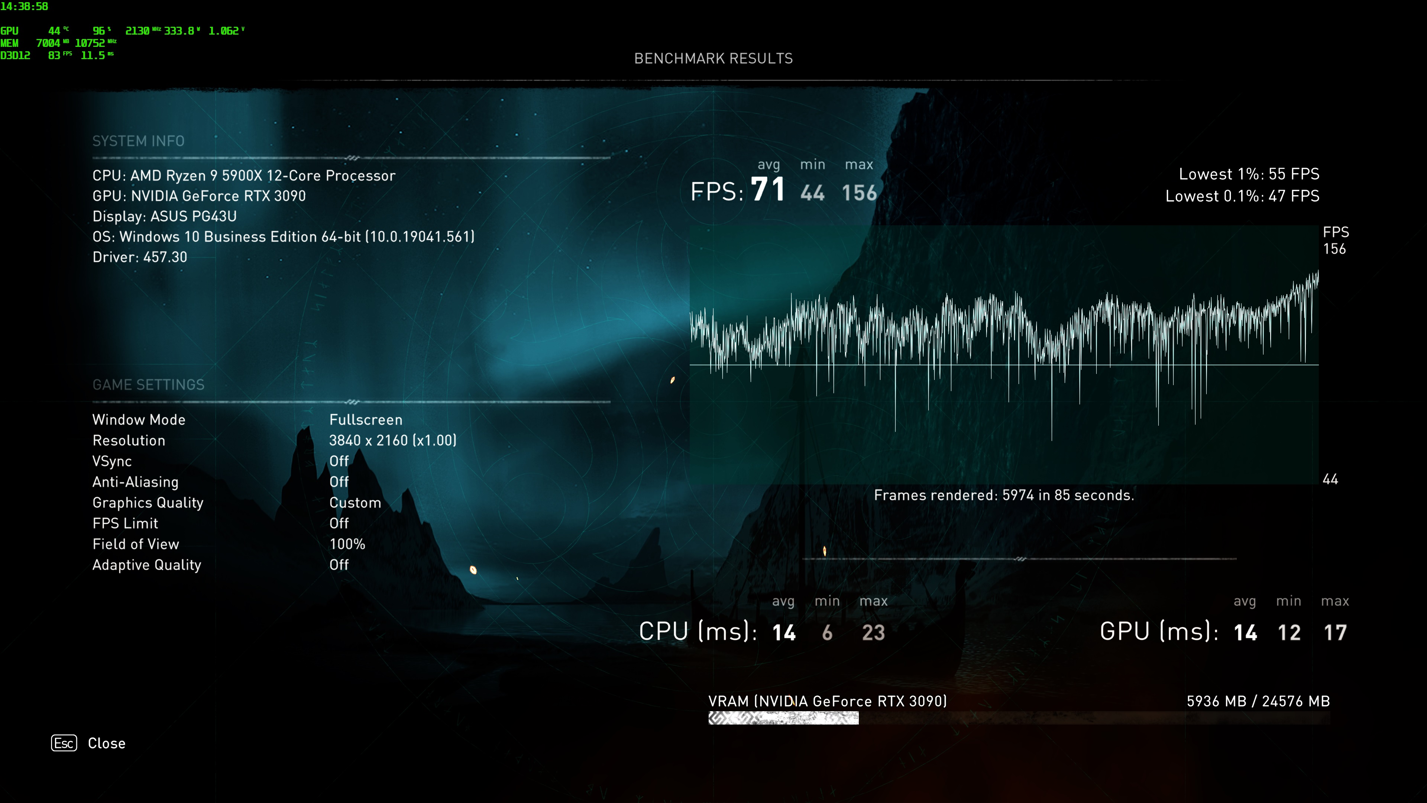Click the Field of View 100% value
Viewport: 1427px width, 803px height.
click(x=347, y=544)
